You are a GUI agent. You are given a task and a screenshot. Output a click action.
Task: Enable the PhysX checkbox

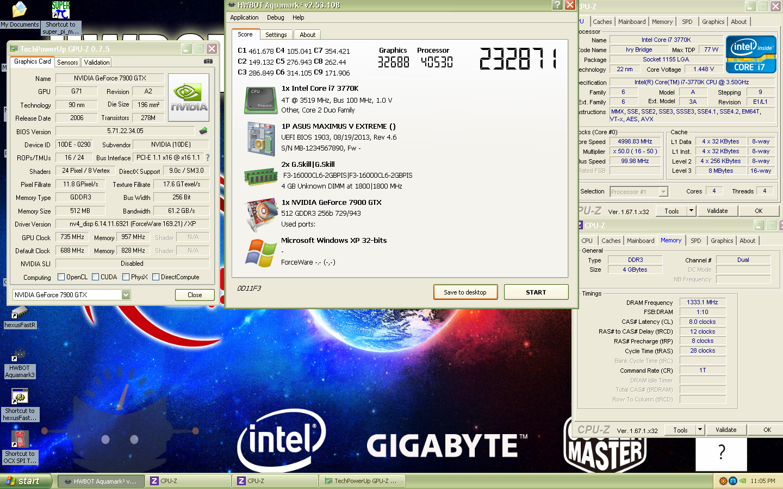click(x=126, y=277)
